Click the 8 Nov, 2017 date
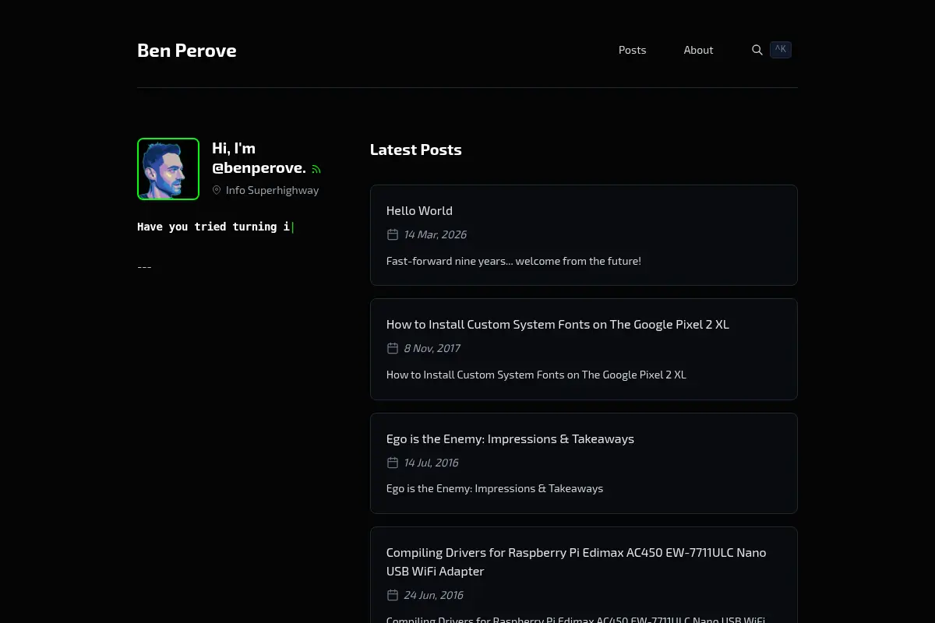The image size is (935, 623). pyautogui.click(x=432, y=348)
